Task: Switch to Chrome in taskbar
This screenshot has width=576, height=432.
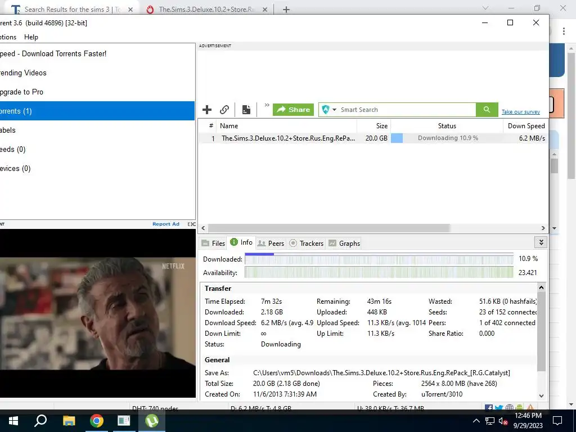Action: tap(96, 421)
